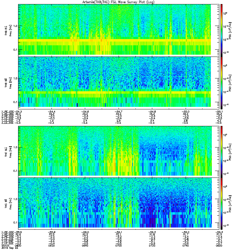Click the 0640 time label
This screenshot has height=250, width=234.
pyautogui.click(x=85, y=246)
